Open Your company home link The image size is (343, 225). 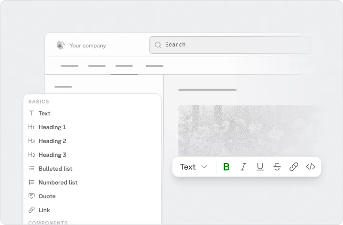point(87,46)
